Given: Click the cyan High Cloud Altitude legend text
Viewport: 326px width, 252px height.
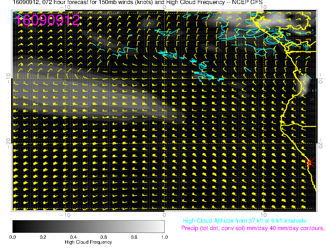Looking at the screenshot, I should tap(244, 221).
